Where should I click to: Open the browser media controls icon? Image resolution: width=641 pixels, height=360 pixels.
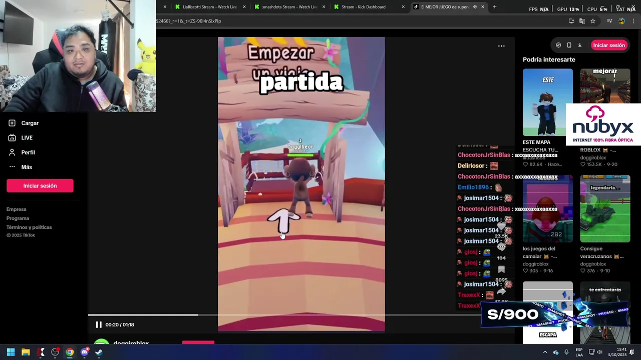tap(609, 21)
